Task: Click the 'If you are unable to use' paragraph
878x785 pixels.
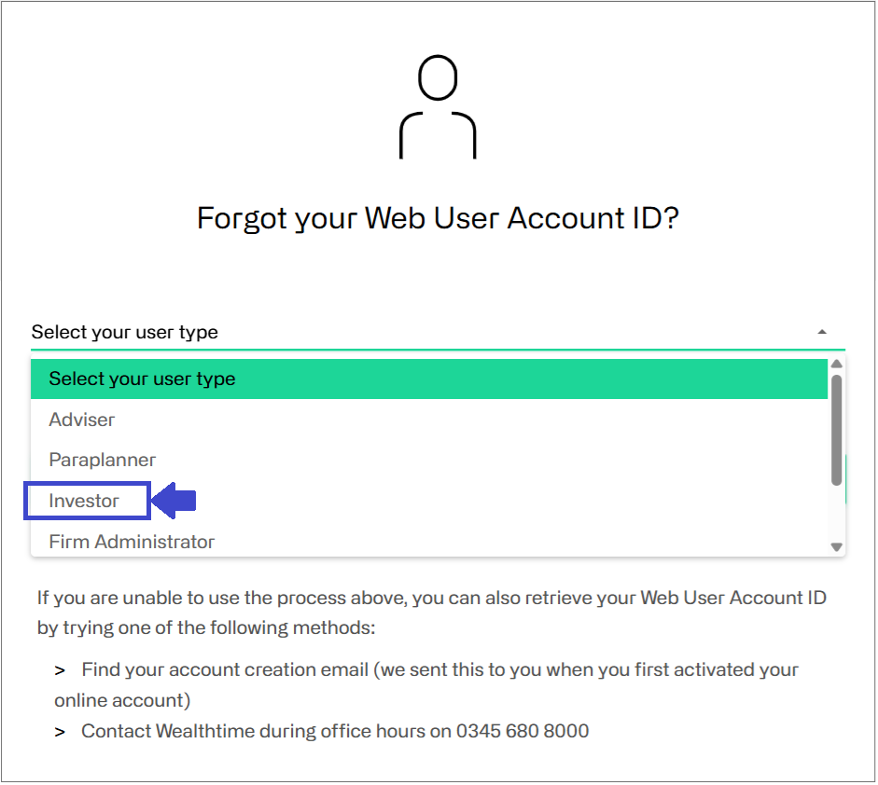Action: [x=431, y=613]
